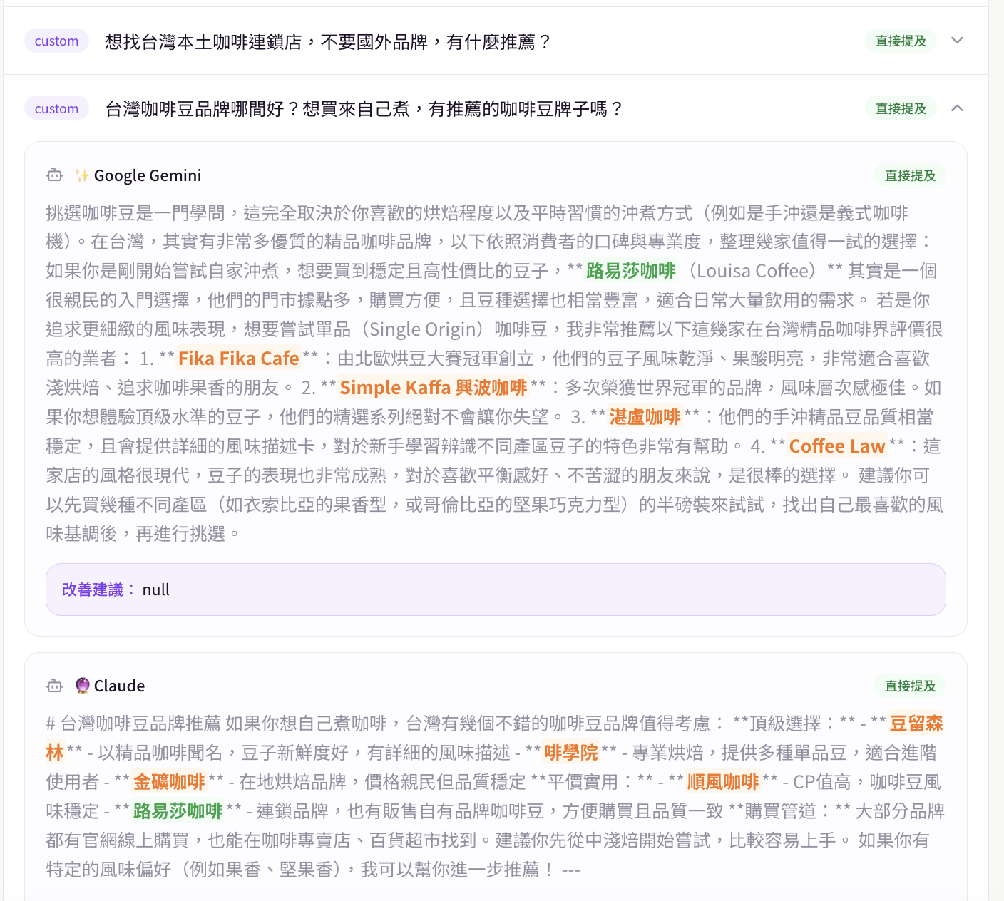Click the null value in 改善建議 box
Viewport: 1004px width, 901px height.
tap(156, 590)
